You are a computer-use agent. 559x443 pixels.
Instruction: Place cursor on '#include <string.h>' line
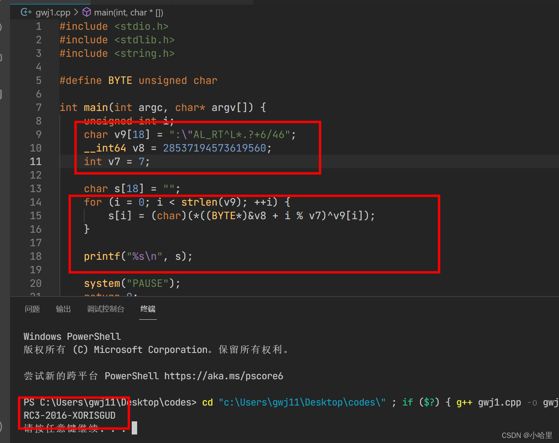[117, 53]
